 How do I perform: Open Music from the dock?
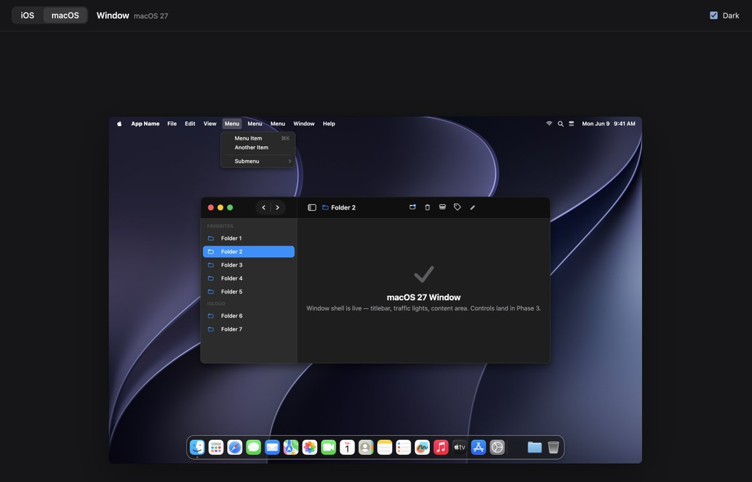[x=441, y=447]
